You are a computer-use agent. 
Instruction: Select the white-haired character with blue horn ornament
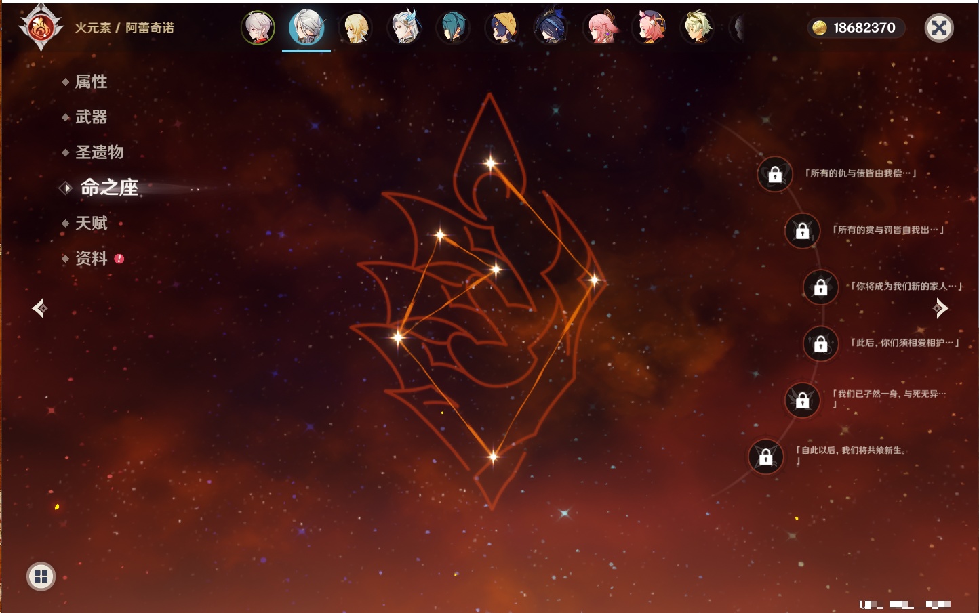click(x=405, y=28)
